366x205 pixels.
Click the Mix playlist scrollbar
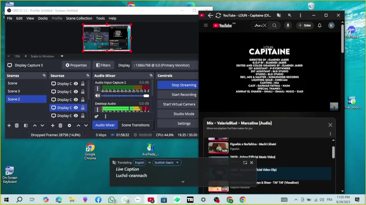coord(334,153)
